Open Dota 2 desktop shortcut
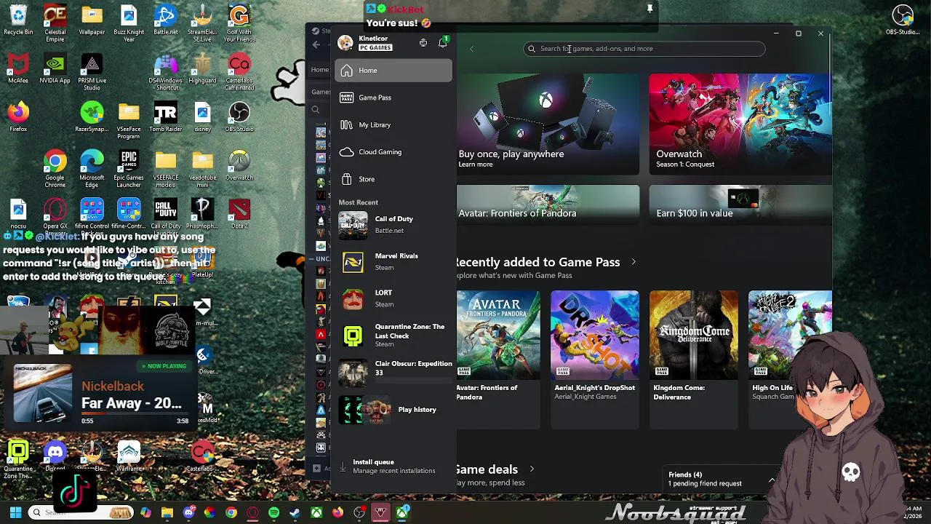The height and width of the screenshot is (524, 931). click(x=239, y=213)
